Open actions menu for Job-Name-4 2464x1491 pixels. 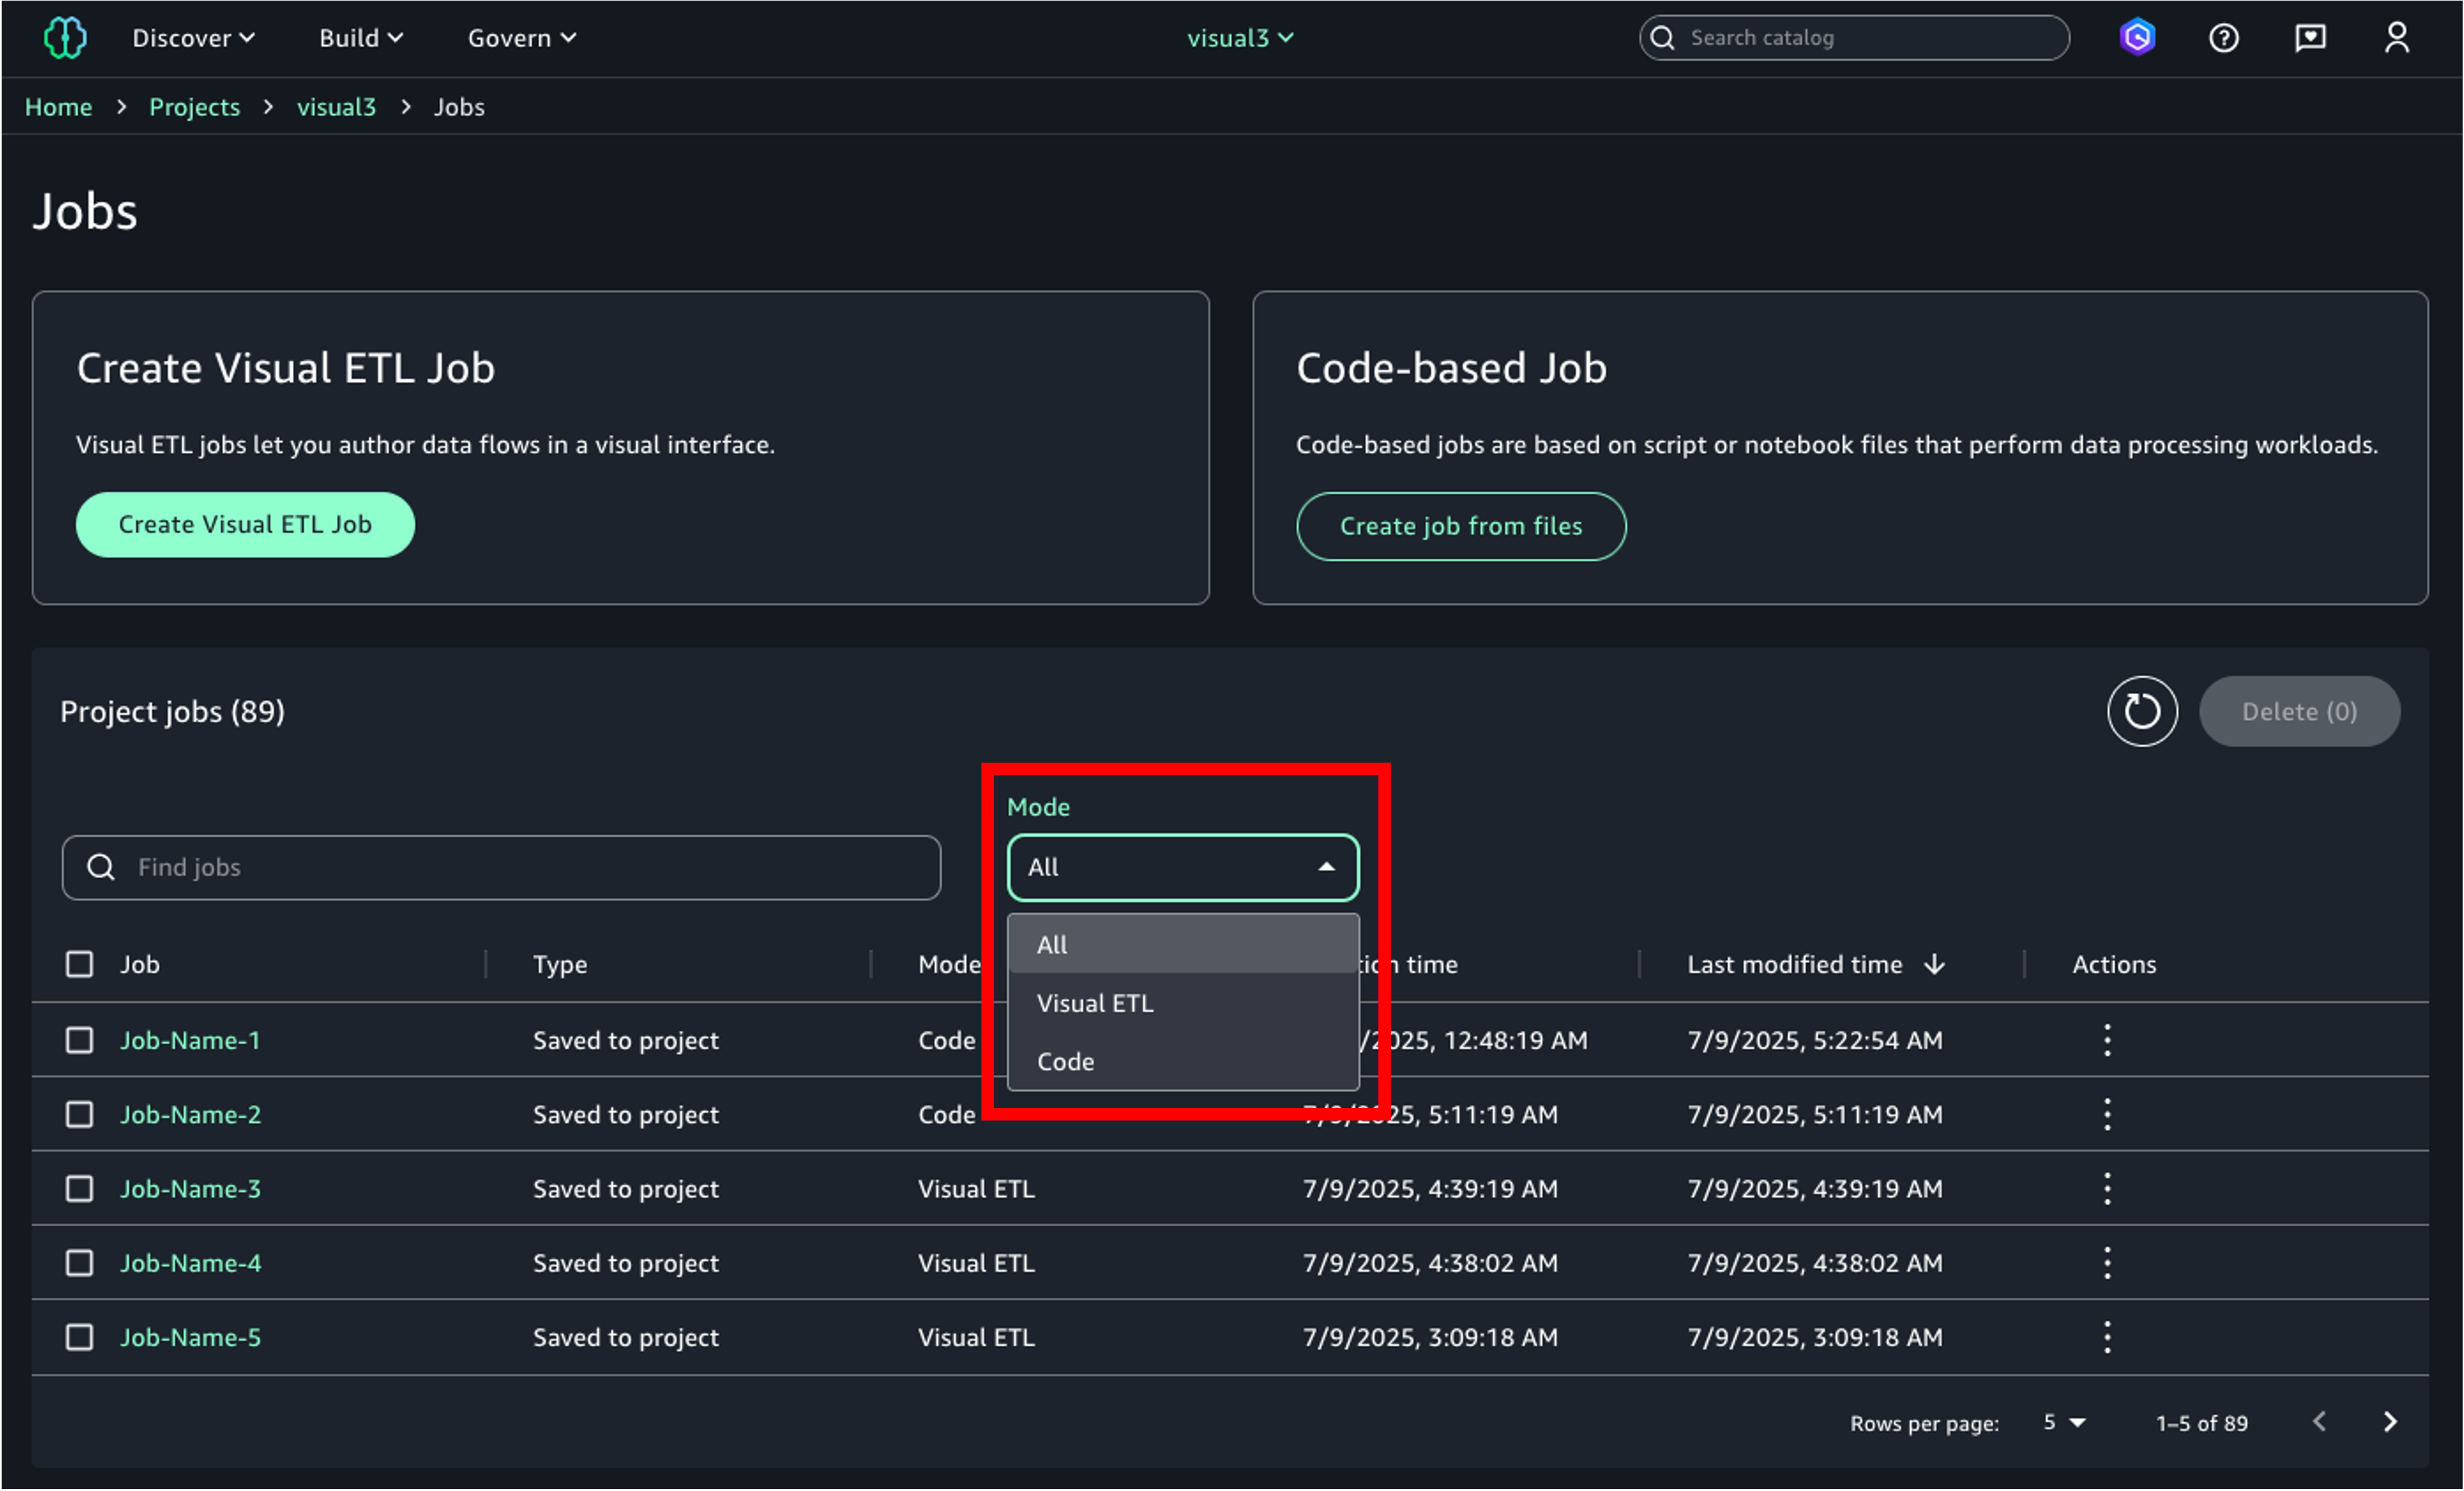(2107, 1263)
